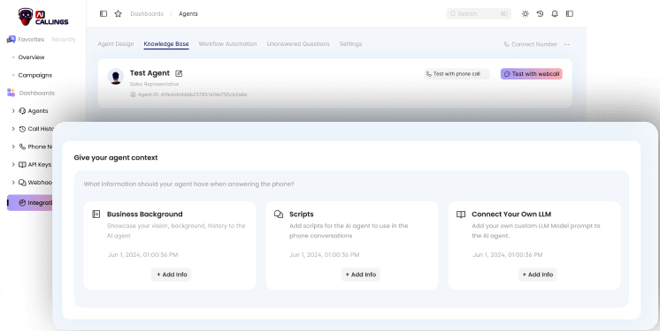The width and height of the screenshot is (660, 331).
Task: Click the Test Agent avatar
Action: 116,77
